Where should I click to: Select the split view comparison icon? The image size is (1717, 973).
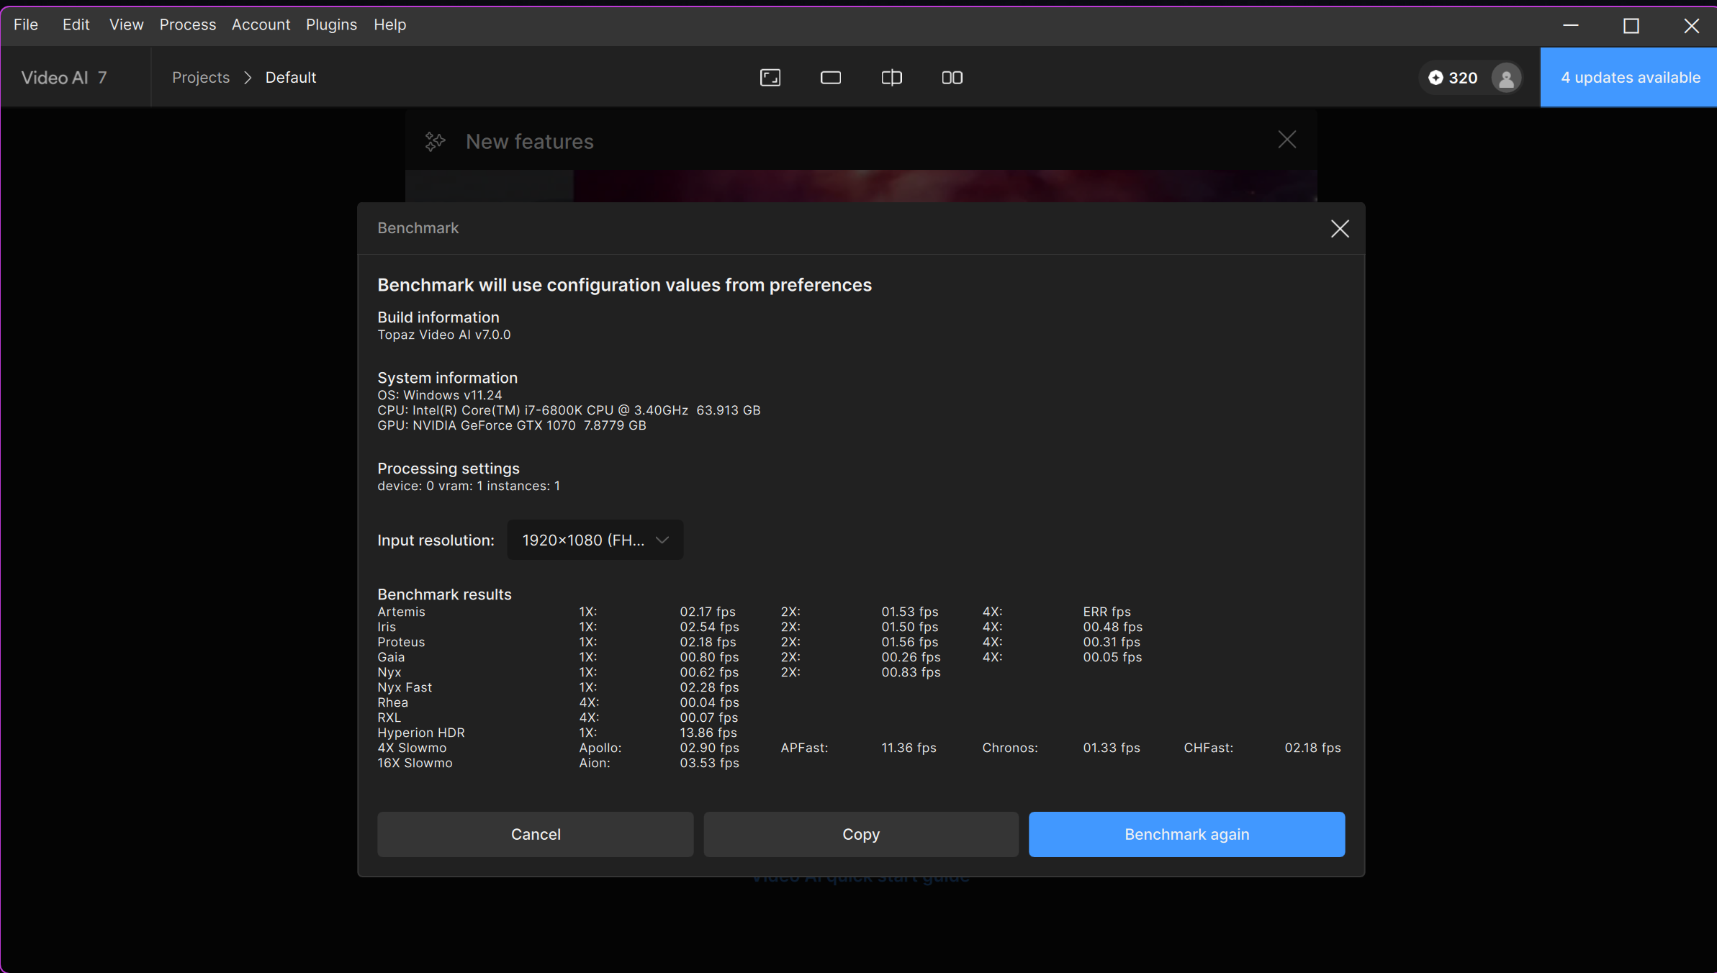(891, 78)
